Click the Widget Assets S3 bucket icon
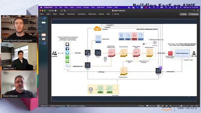201x113 pixels. pos(98,39)
